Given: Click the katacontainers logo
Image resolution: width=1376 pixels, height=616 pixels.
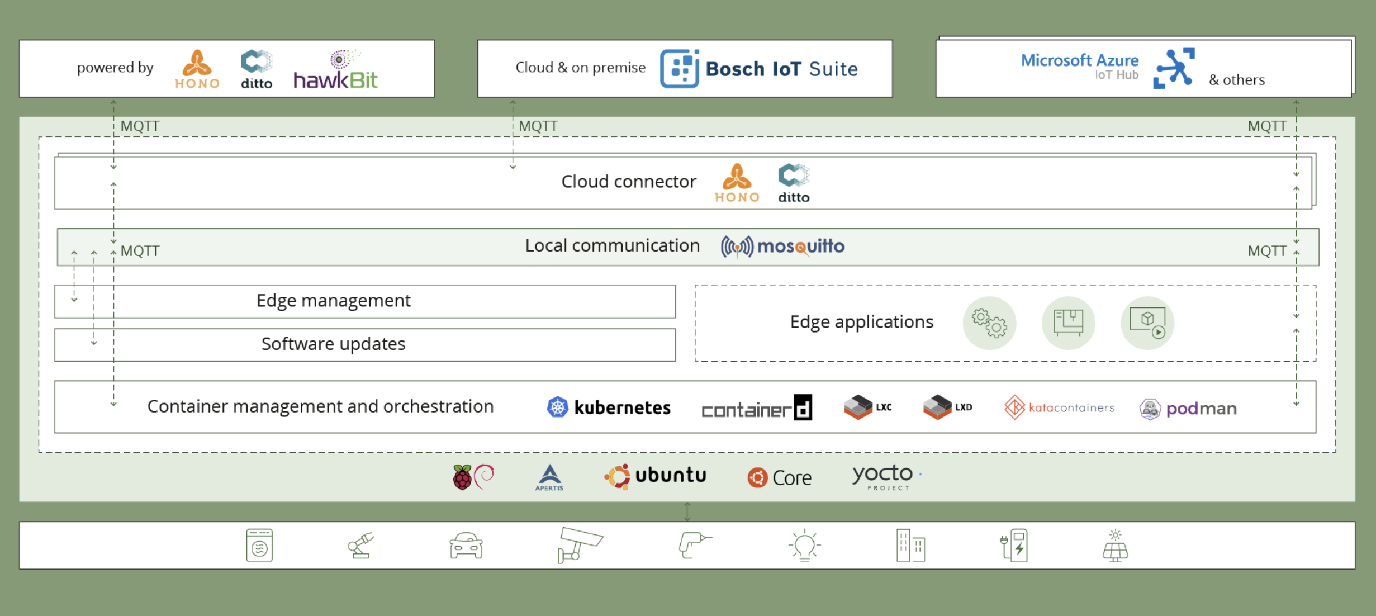Looking at the screenshot, I should [x=1059, y=407].
